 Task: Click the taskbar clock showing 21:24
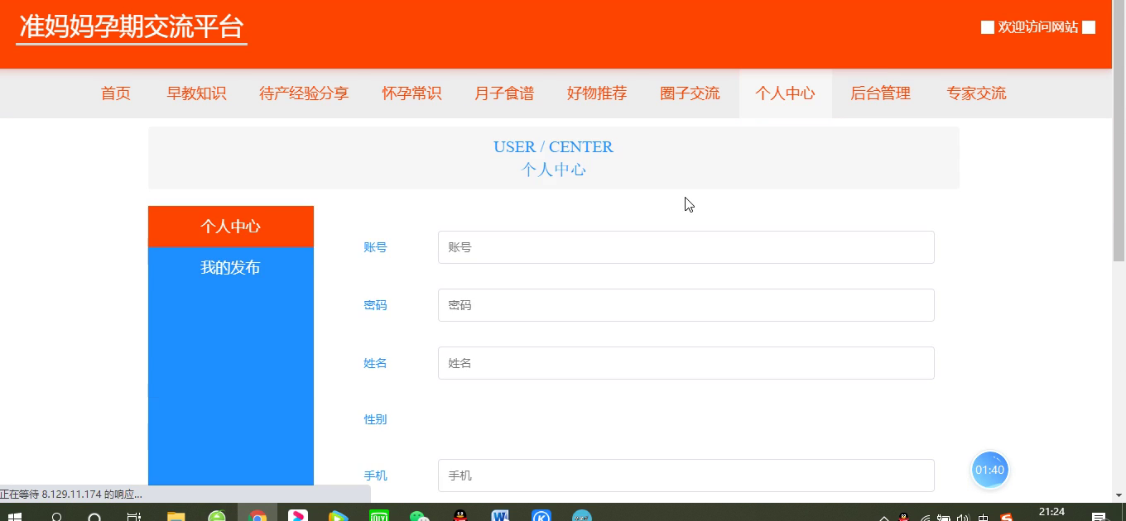click(1051, 514)
